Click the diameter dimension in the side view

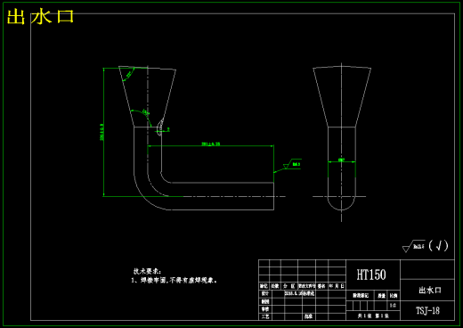[x=341, y=160]
